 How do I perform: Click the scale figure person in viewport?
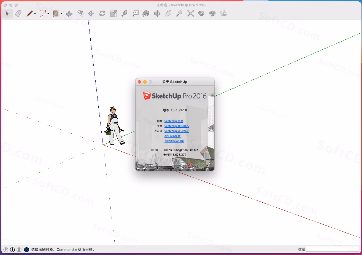pyautogui.click(x=114, y=126)
